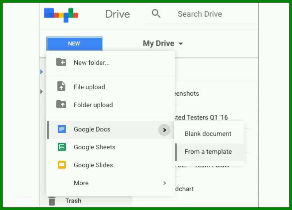Click the File upload icon
Image resolution: width=292 pixels, height=210 pixels.
pos(61,86)
